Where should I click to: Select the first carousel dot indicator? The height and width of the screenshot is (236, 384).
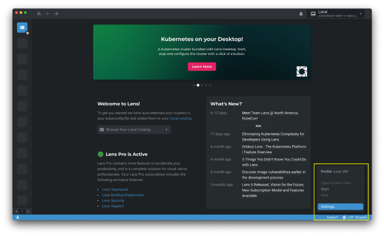click(194, 85)
